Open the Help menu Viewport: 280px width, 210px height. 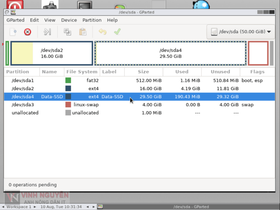pos(112,20)
